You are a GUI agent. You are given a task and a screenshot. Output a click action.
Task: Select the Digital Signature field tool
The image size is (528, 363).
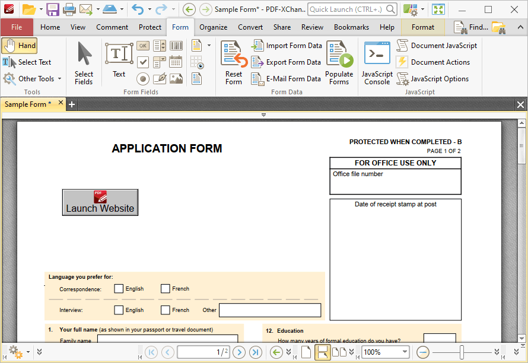(160, 79)
